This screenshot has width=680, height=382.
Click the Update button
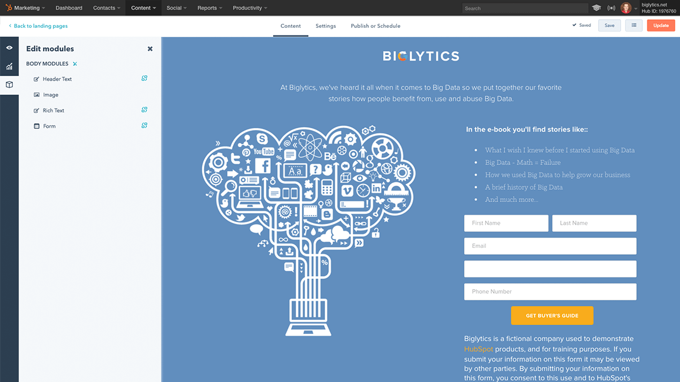coord(661,25)
